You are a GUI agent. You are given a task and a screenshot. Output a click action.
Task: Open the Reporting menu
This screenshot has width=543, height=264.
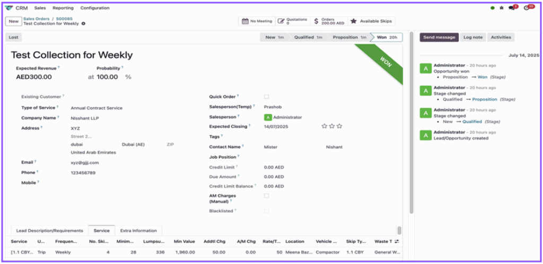pos(63,8)
